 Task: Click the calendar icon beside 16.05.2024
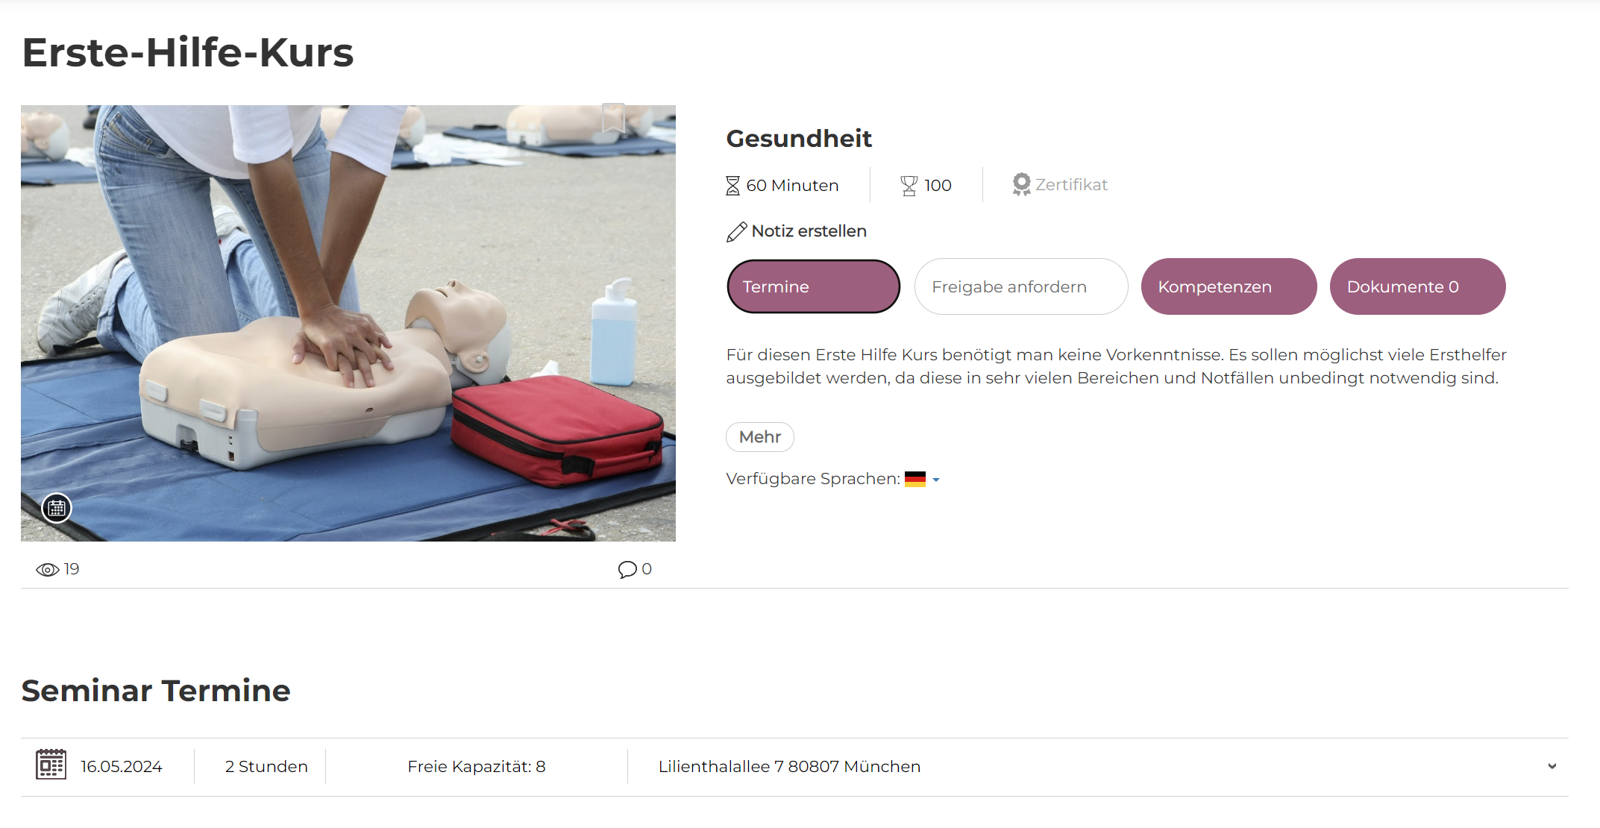click(51, 765)
